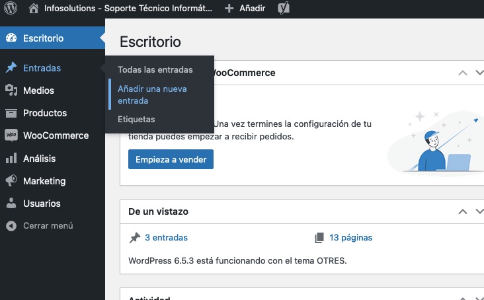Image resolution: width=484 pixels, height=300 pixels.
Task: Open the 3 entradas link
Action: 166,238
